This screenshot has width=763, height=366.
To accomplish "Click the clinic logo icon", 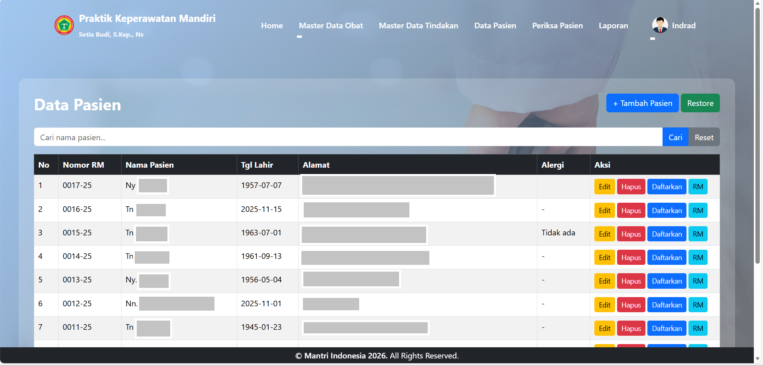I will 64,25.
